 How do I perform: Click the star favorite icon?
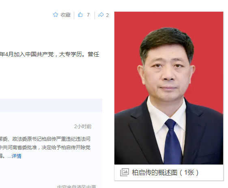point(56,15)
